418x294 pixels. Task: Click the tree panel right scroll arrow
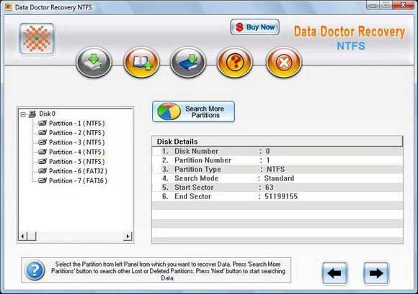point(128,236)
